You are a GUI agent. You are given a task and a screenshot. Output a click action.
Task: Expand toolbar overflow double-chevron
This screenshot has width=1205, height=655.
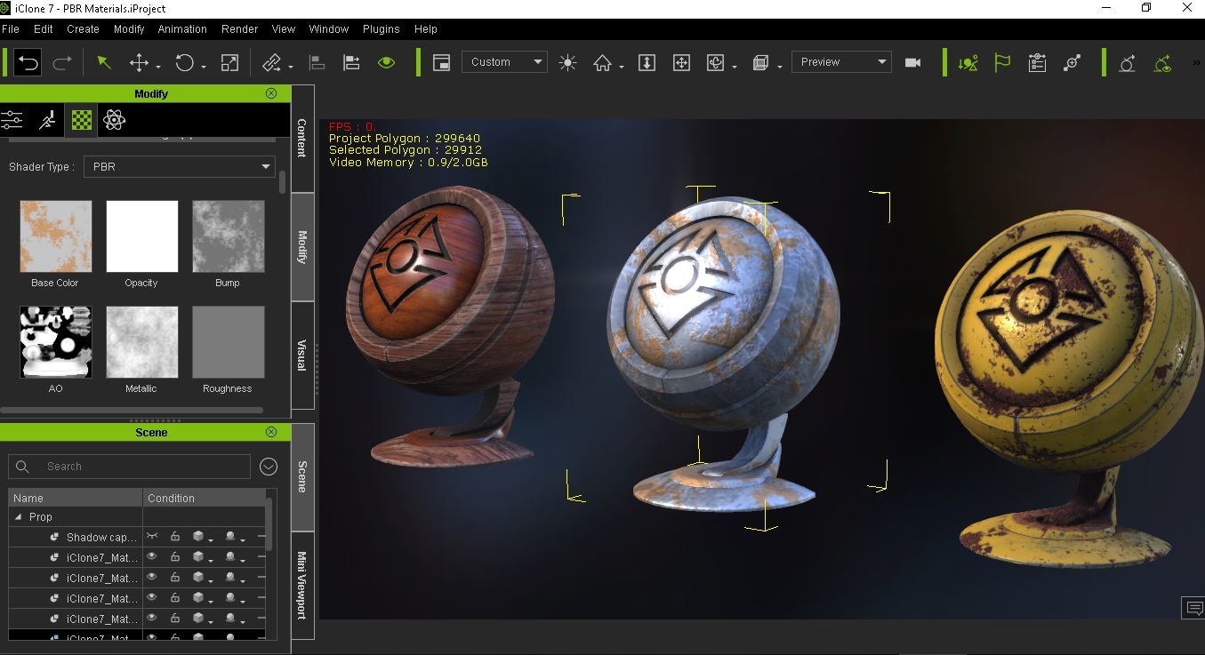tap(1196, 63)
